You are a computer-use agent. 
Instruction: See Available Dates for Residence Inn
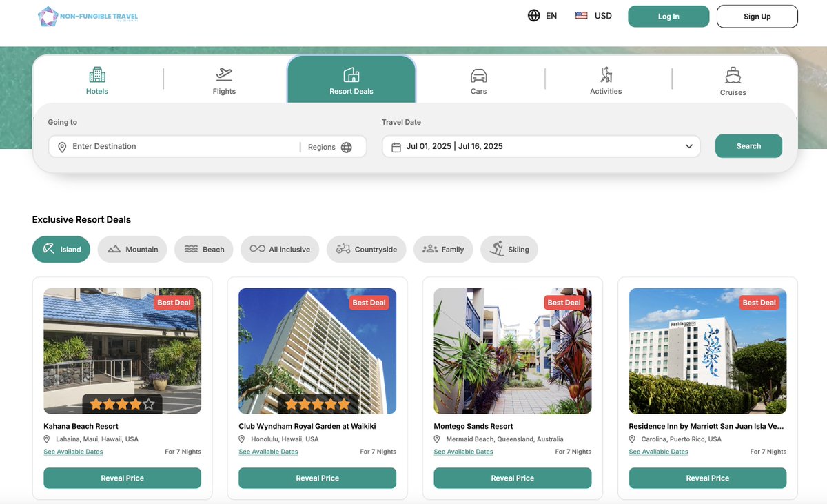point(659,452)
